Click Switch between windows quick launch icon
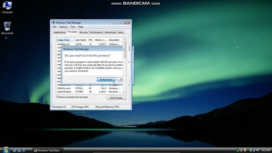The image size is (272, 153). (19, 150)
